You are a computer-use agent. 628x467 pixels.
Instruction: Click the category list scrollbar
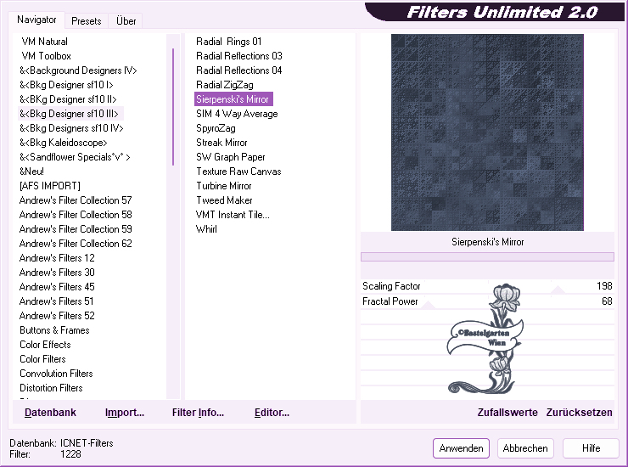click(173, 107)
